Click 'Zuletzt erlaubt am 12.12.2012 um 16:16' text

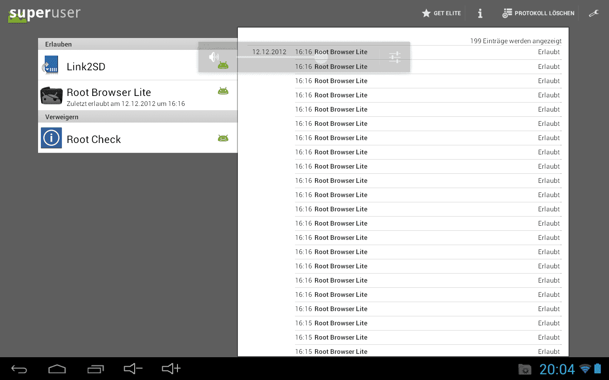coord(126,104)
